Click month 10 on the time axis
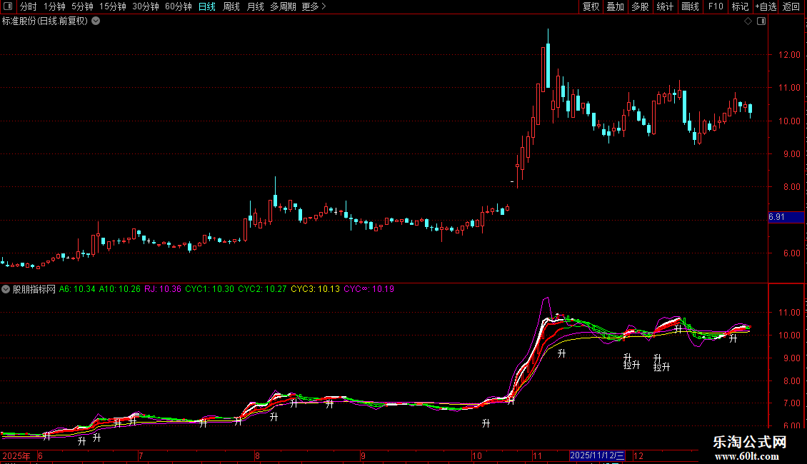The width and height of the screenshot is (807, 464). [x=476, y=455]
